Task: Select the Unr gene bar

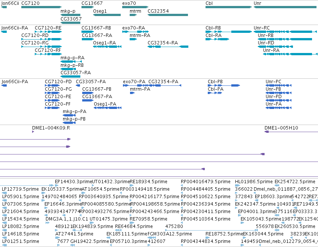Action: [x=286, y=7]
